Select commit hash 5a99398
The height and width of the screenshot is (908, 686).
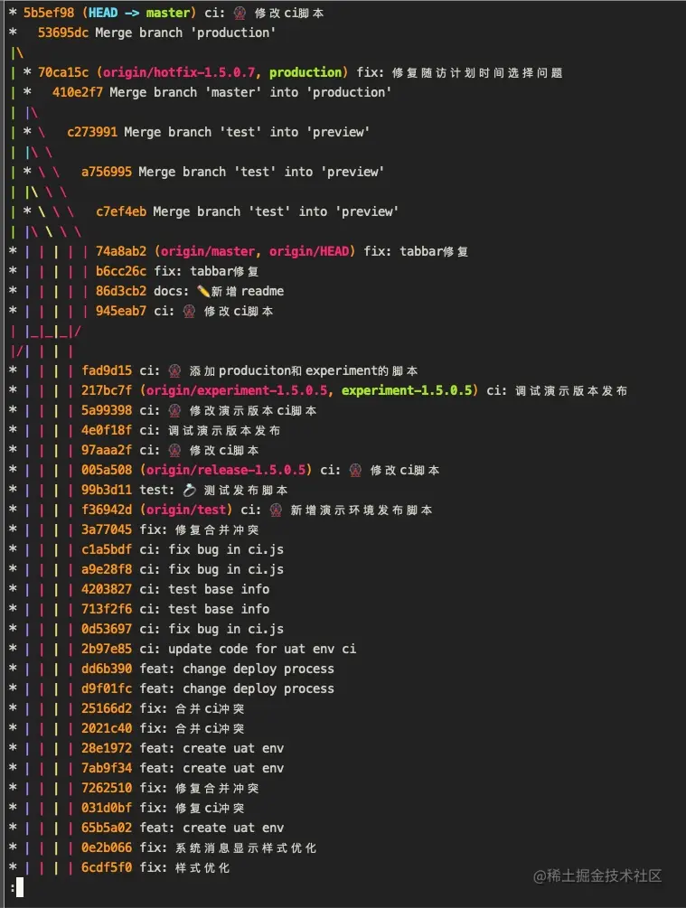(x=107, y=410)
